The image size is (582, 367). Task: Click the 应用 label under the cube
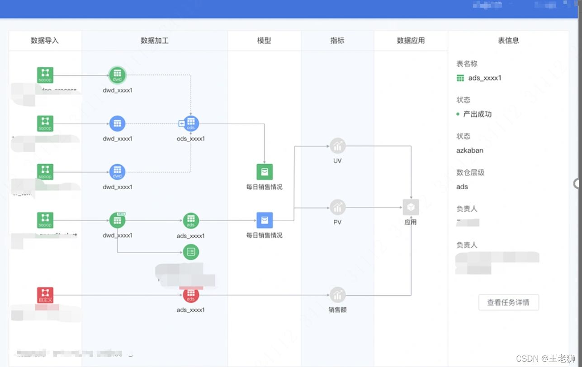point(411,222)
